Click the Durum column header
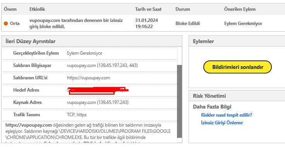Image resolution: width=285 pixels, height=147 pixels. click(183, 9)
